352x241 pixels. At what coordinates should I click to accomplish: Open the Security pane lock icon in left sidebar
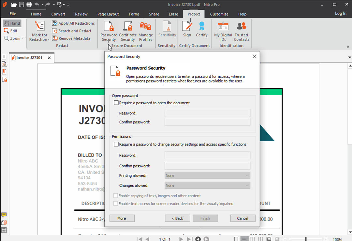click(x=4, y=80)
